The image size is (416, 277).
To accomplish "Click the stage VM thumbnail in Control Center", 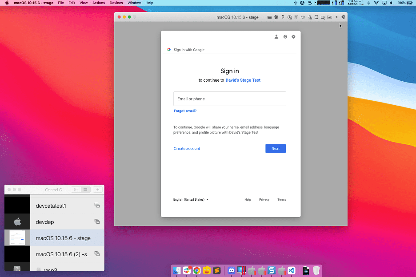I will (x=17, y=238).
